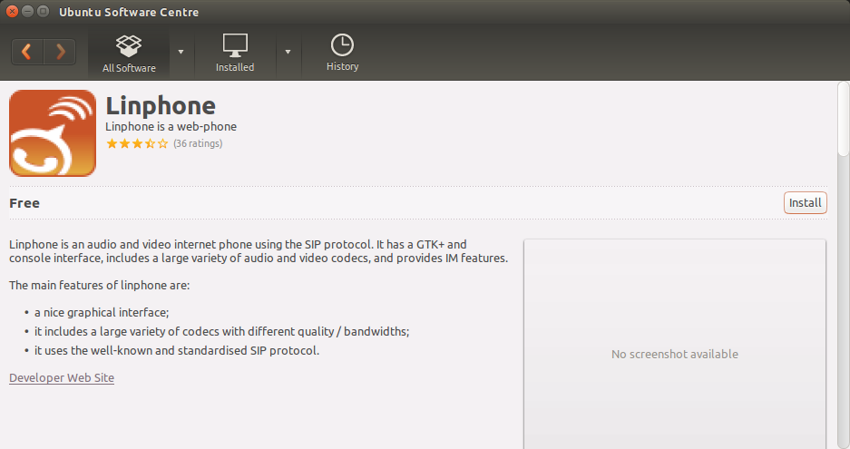Maximize the Ubuntu Software Centre window
The width and height of the screenshot is (850, 449).
click(x=44, y=12)
